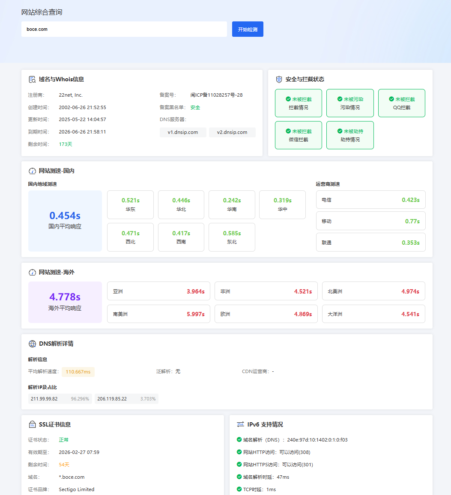Click the resolved IP 211.99.99.82 tag
This screenshot has height=495, width=451.
60,399
